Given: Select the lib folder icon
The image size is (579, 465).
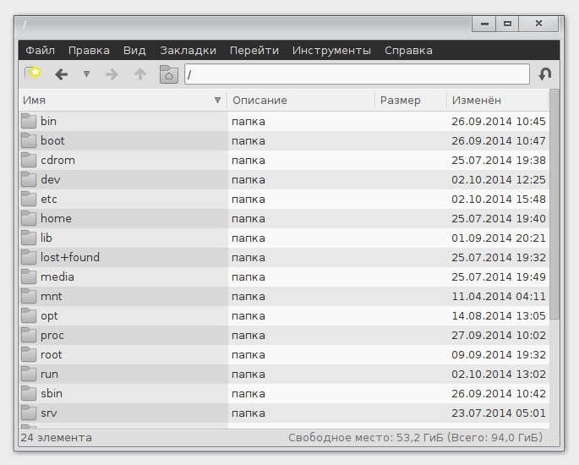Looking at the screenshot, I should [x=29, y=238].
